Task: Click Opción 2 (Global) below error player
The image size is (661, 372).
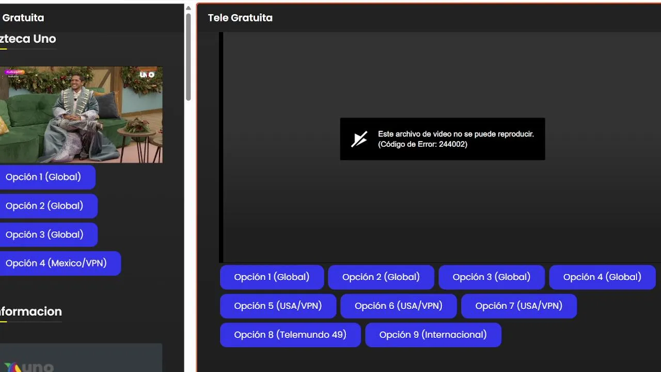Action: tap(381, 277)
